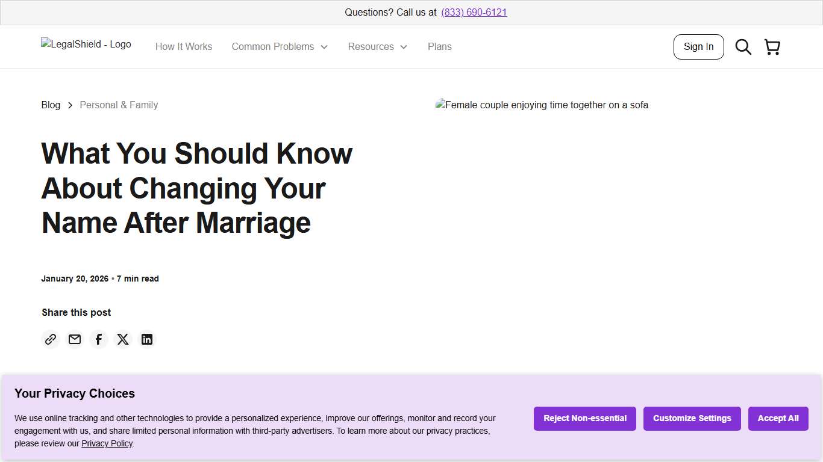Viewport: 823px width, 462px height.
Task: Share this post on LinkedIn
Action: (x=147, y=339)
